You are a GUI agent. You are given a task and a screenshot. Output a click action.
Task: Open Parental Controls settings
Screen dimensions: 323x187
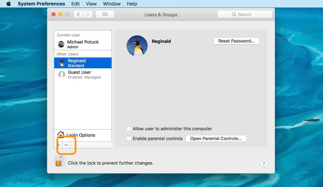click(216, 138)
